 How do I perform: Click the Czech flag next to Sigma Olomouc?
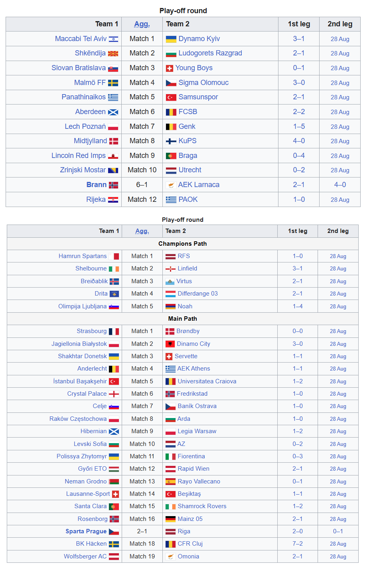tap(171, 83)
